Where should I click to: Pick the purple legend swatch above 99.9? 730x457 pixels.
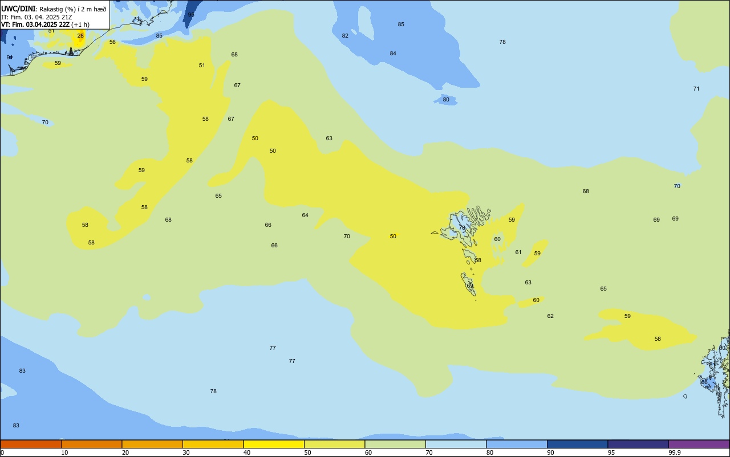(x=699, y=444)
